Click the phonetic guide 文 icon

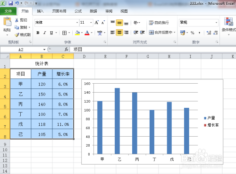100,33
